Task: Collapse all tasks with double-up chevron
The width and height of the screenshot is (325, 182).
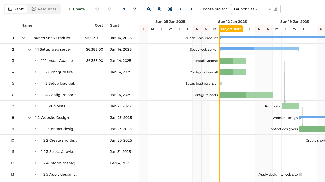Action: [135, 9]
